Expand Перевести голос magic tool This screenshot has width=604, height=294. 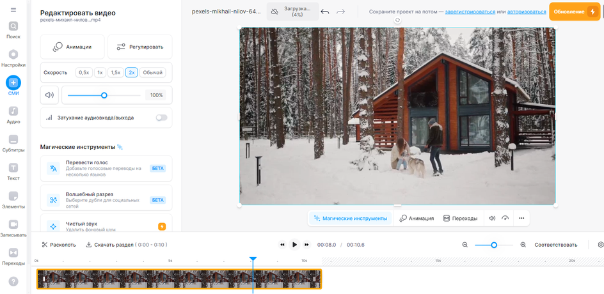[x=106, y=169]
